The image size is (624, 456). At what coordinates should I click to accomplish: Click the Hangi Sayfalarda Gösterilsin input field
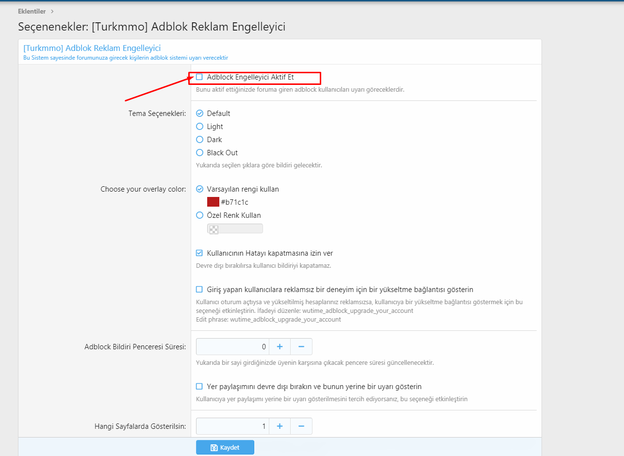pos(232,426)
